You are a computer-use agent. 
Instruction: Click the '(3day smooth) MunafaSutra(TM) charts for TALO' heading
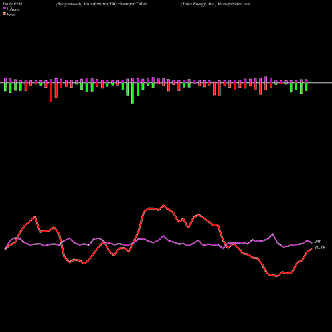coord(102,4)
